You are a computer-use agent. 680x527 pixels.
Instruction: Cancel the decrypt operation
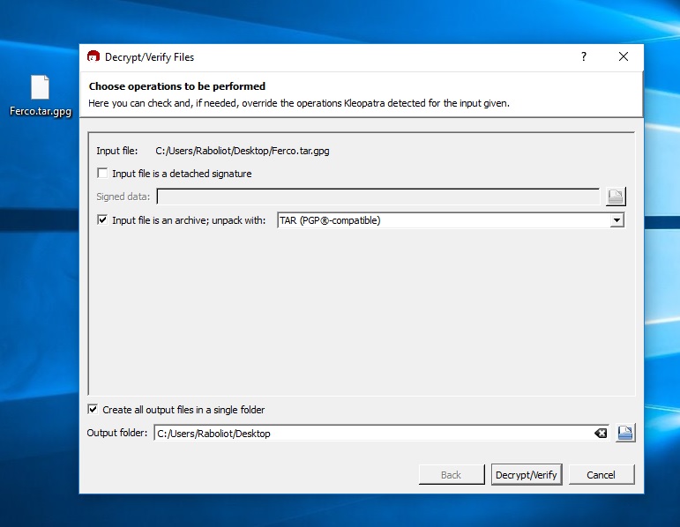coord(601,475)
